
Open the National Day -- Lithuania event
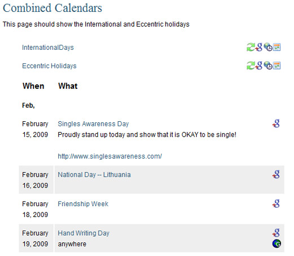coord(94,175)
